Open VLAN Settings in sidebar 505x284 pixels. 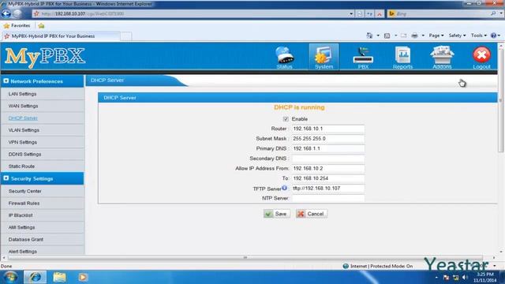[x=24, y=130]
